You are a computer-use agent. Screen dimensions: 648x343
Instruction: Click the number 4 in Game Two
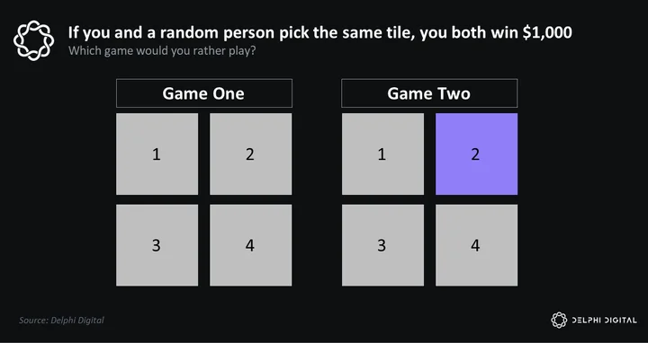[x=475, y=246]
